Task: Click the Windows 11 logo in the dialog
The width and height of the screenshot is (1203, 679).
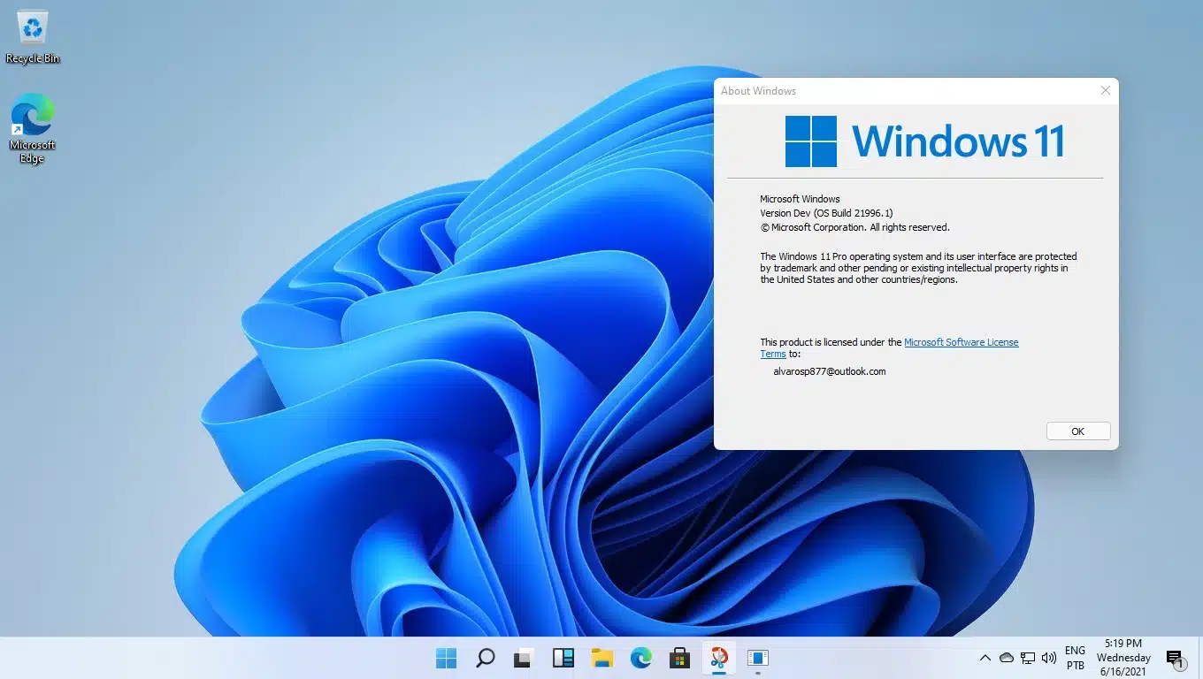Action: (924, 141)
